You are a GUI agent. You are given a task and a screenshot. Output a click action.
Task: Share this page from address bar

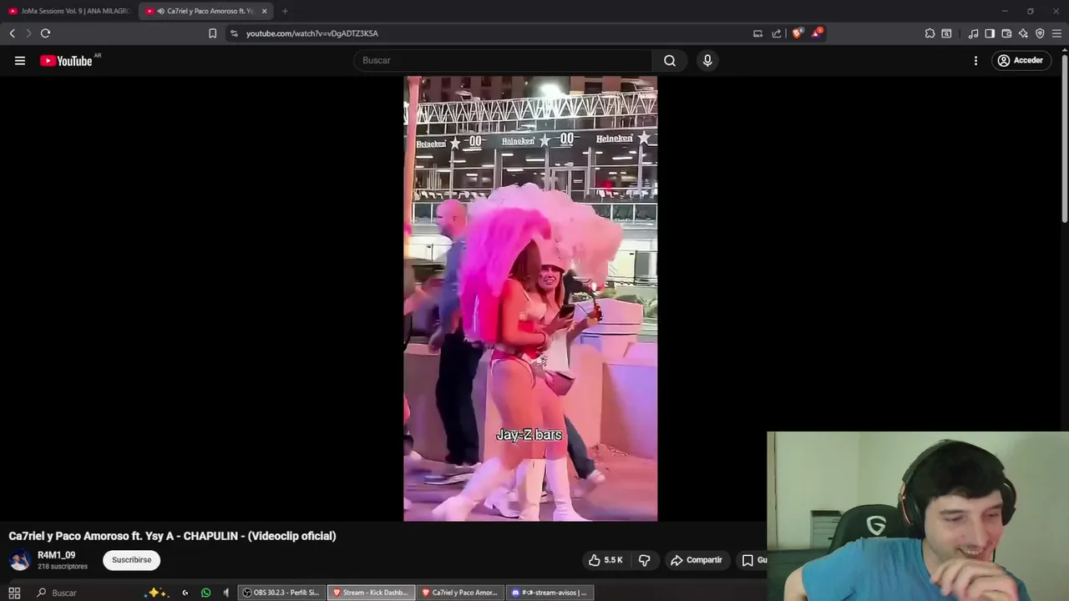point(777,33)
